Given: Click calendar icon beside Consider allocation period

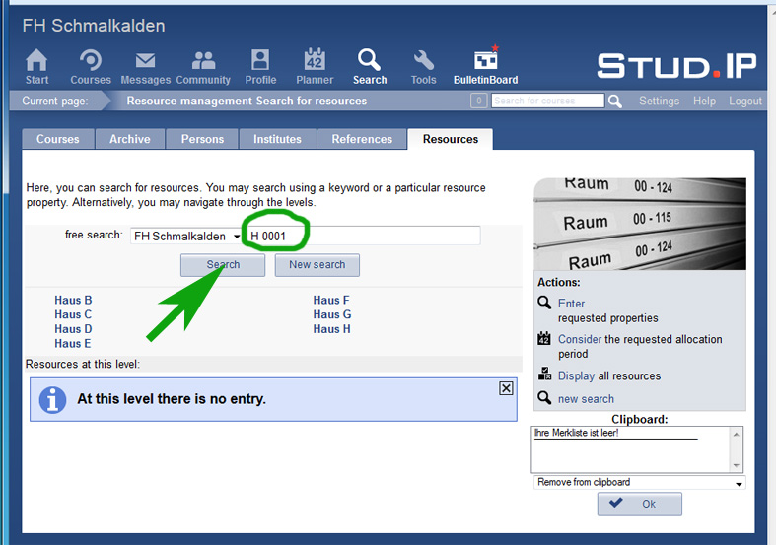Looking at the screenshot, I should tap(544, 338).
